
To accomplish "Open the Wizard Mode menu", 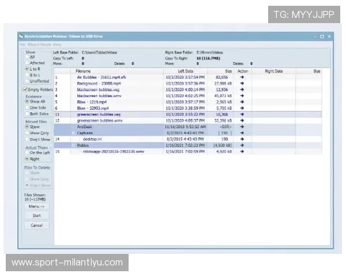I will coord(39,44).
